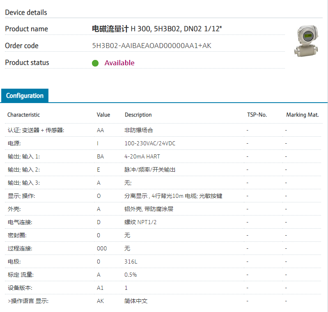Click the >操作语言 显示 characteristic row label
Viewport: 328px width, 312px height.
[x=28, y=301]
